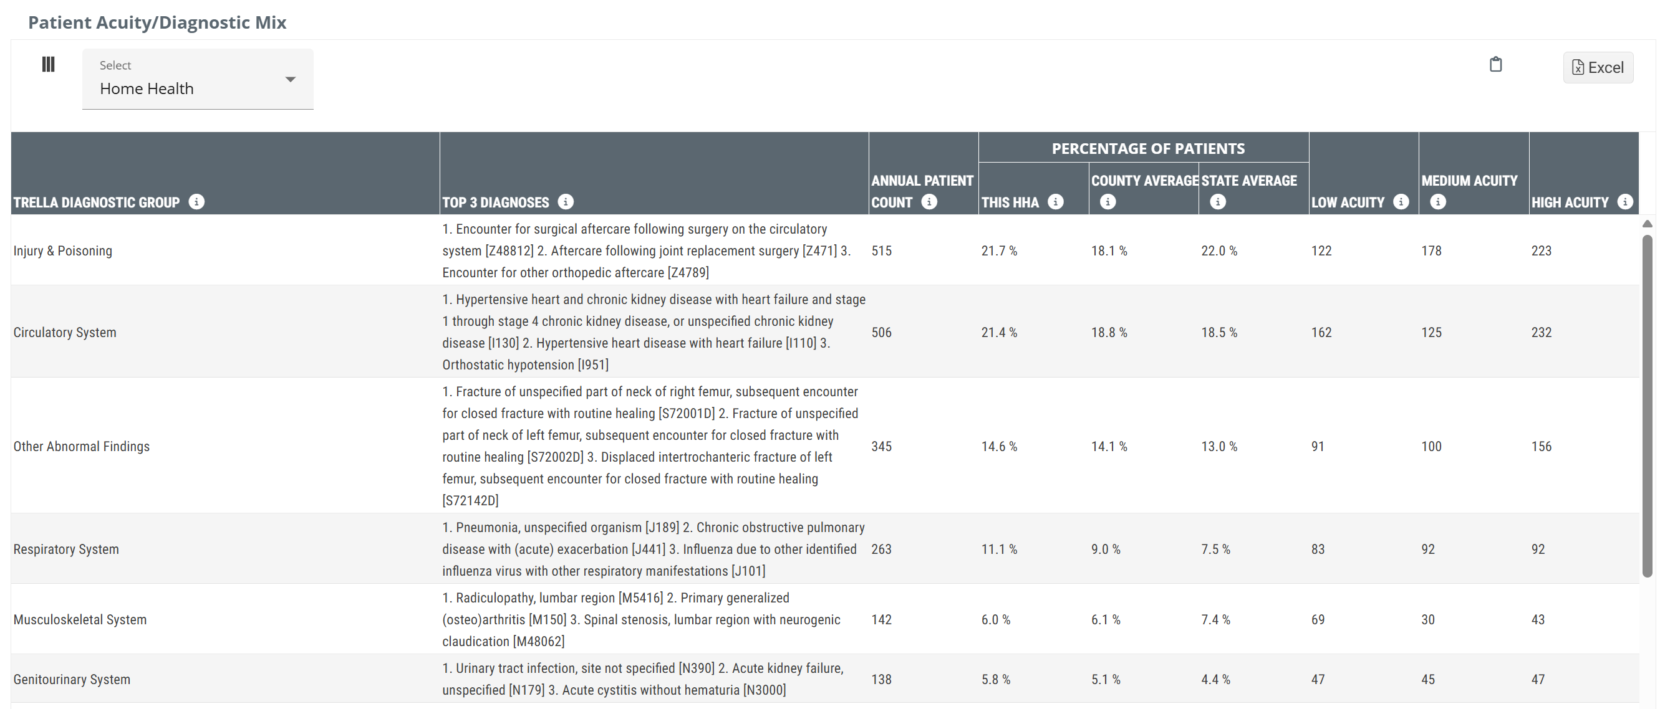Show info for Annual Patient Count

tap(929, 202)
